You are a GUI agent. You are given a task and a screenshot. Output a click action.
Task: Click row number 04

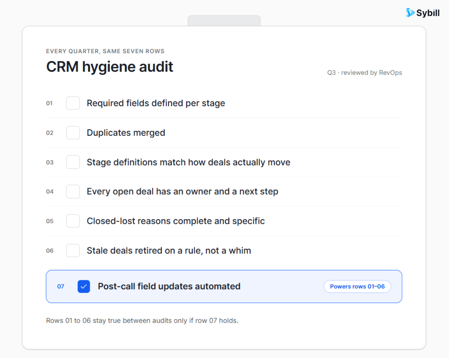tap(50, 191)
